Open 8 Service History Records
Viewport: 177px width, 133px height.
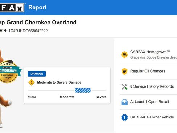pos(148,87)
